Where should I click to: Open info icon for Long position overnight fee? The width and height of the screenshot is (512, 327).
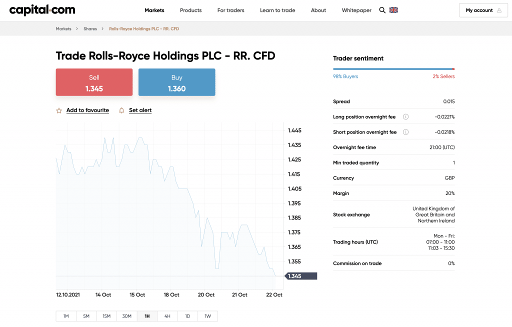click(405, 116)
